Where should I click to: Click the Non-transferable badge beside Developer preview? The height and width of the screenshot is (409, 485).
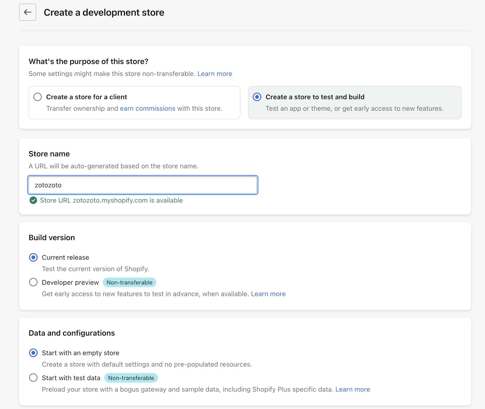point(129,282)
